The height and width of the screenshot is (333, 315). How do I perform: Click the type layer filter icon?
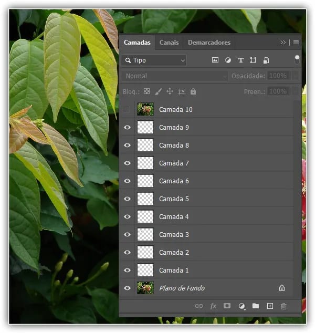241,60
